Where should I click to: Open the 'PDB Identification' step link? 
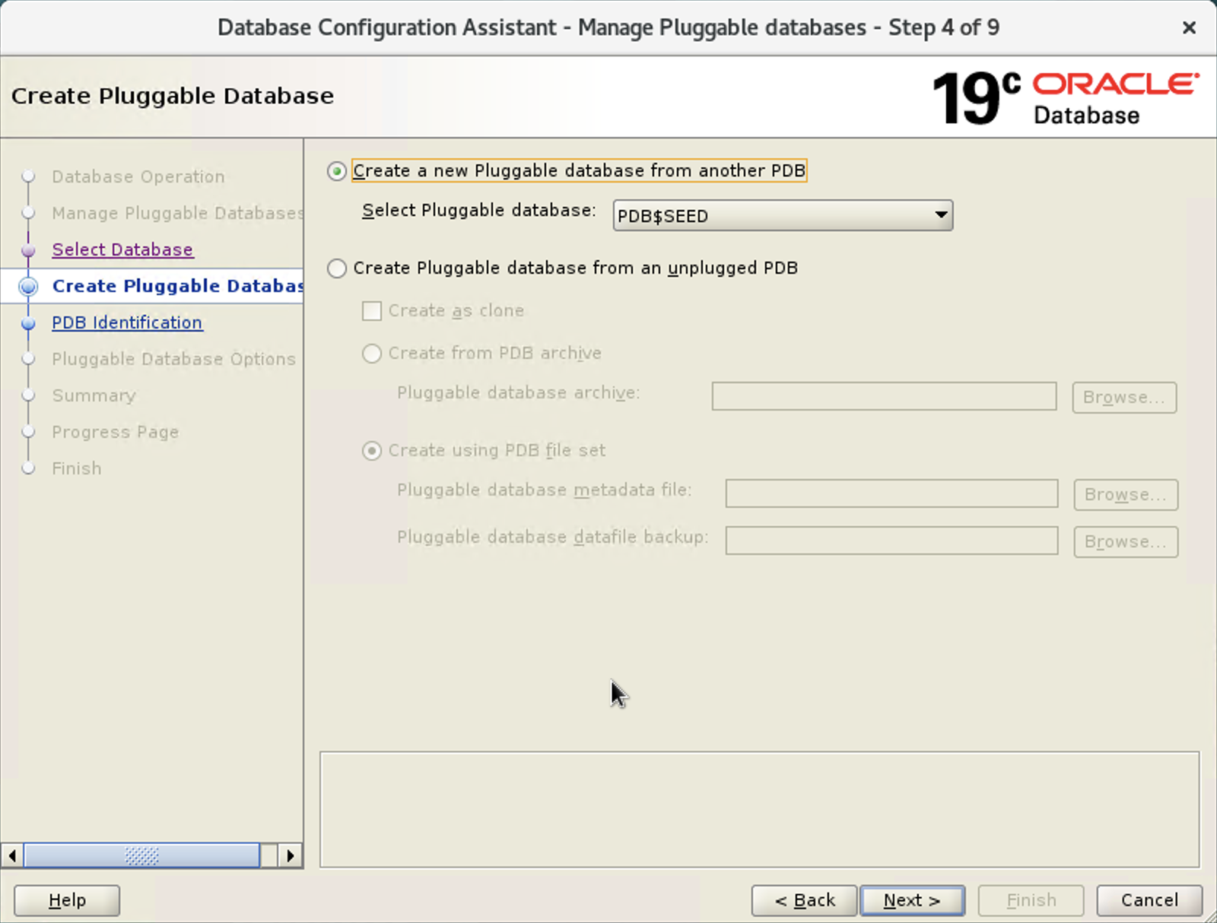[127, 322]
